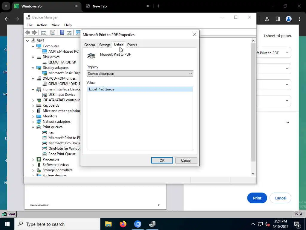Expand the Processors node
This screenshot has height=230, width=306.
click(33, 159)
